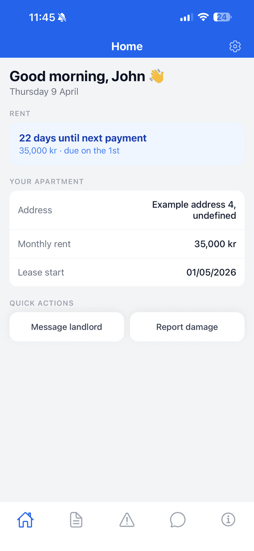254x551 pixels.
Task: Tap the muted notifications bell in status bar
Action: point(63,17)
